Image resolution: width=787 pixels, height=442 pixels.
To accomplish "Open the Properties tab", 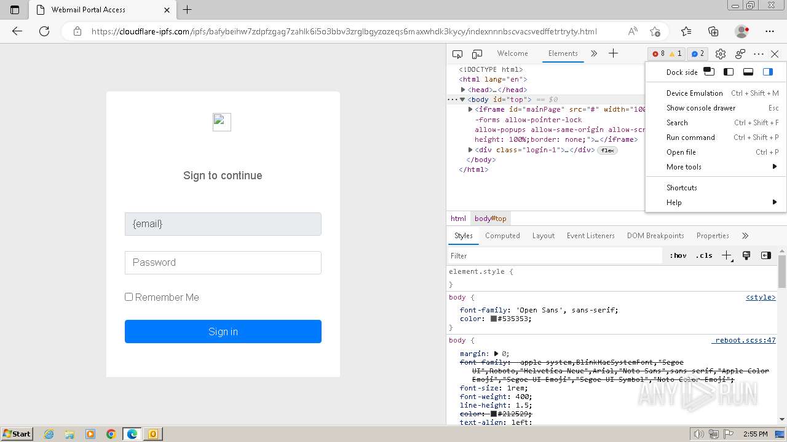I will click(x=713, y=236).
